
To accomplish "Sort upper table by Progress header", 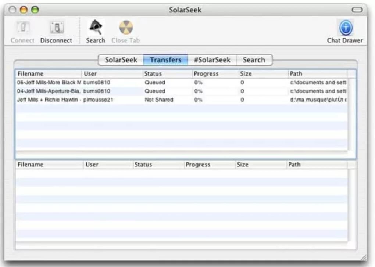I will (215, 74).
